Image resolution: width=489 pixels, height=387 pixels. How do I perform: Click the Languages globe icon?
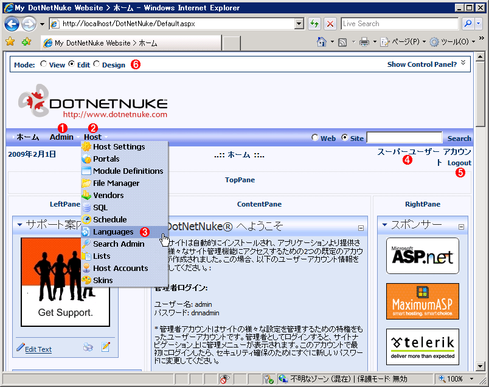pyautogui.click(x=86, y=231)
